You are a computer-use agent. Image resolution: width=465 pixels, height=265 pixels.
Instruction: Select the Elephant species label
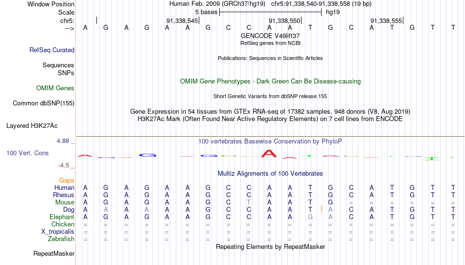[62, 217]
